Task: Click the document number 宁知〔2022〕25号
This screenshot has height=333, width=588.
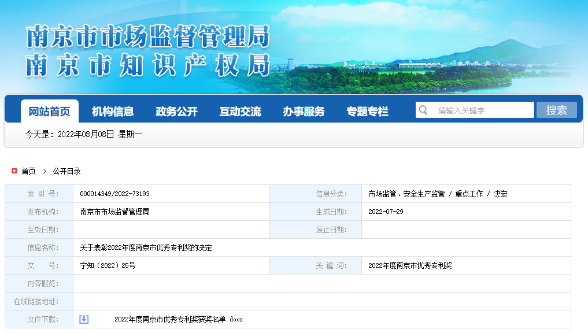Action: click(x=108, y=265)
